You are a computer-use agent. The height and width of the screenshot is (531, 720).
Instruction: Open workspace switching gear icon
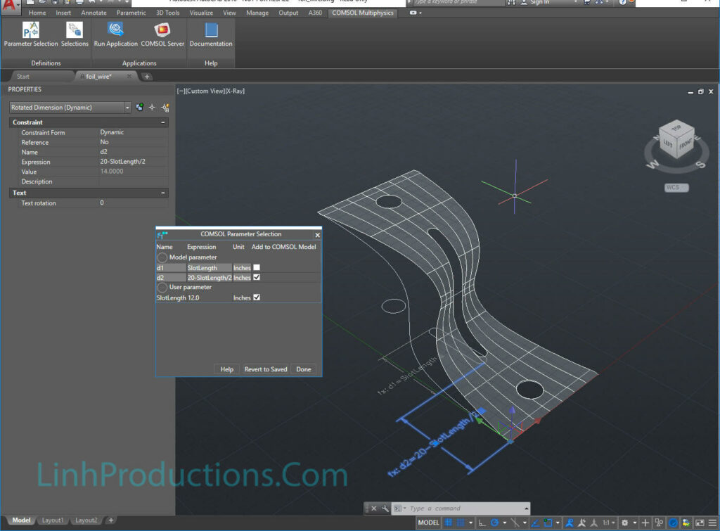coord(624,523)
